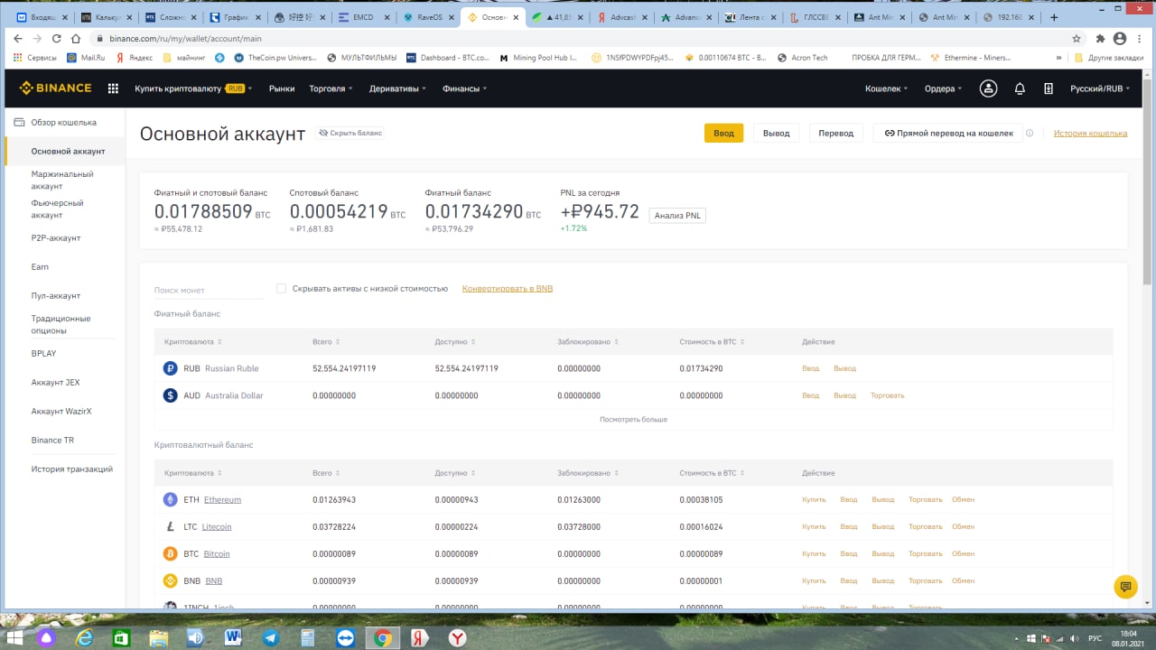This screenshot has width=1156, height=650.
Task: Click the Ethereum coin icon
Action: [170, 499]
